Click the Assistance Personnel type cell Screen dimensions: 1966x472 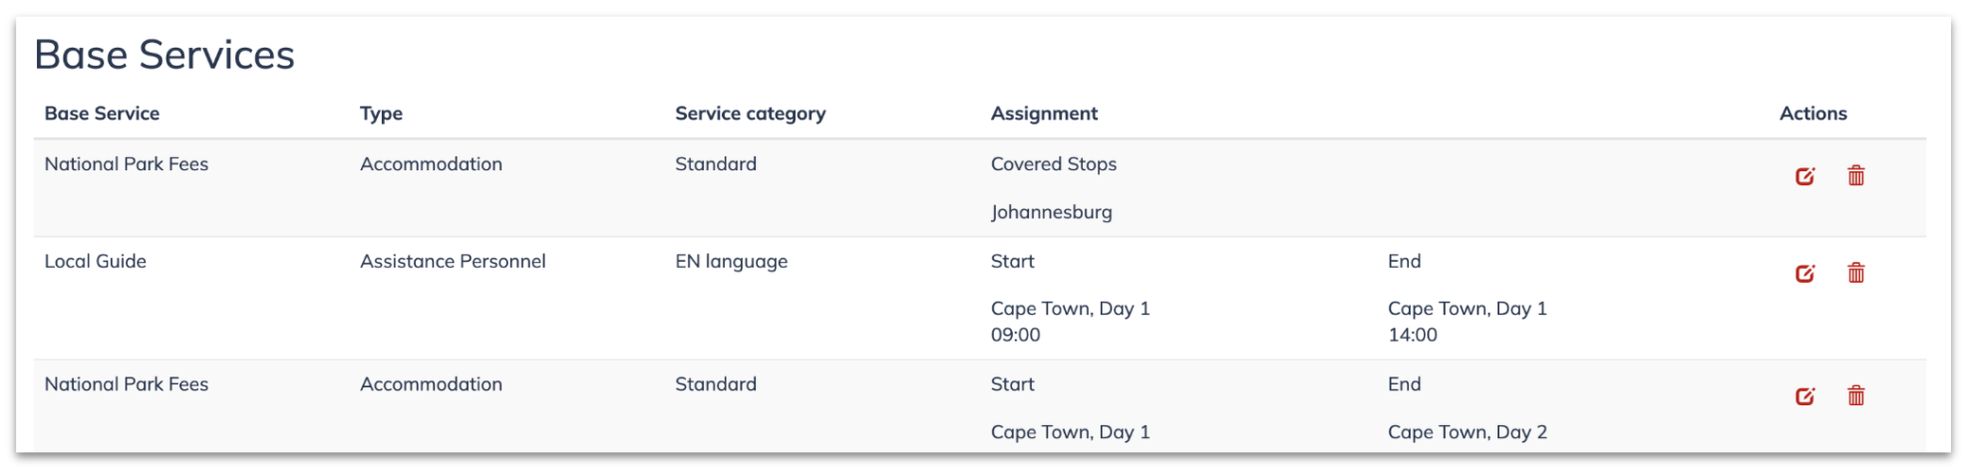[x=453, y=261]
